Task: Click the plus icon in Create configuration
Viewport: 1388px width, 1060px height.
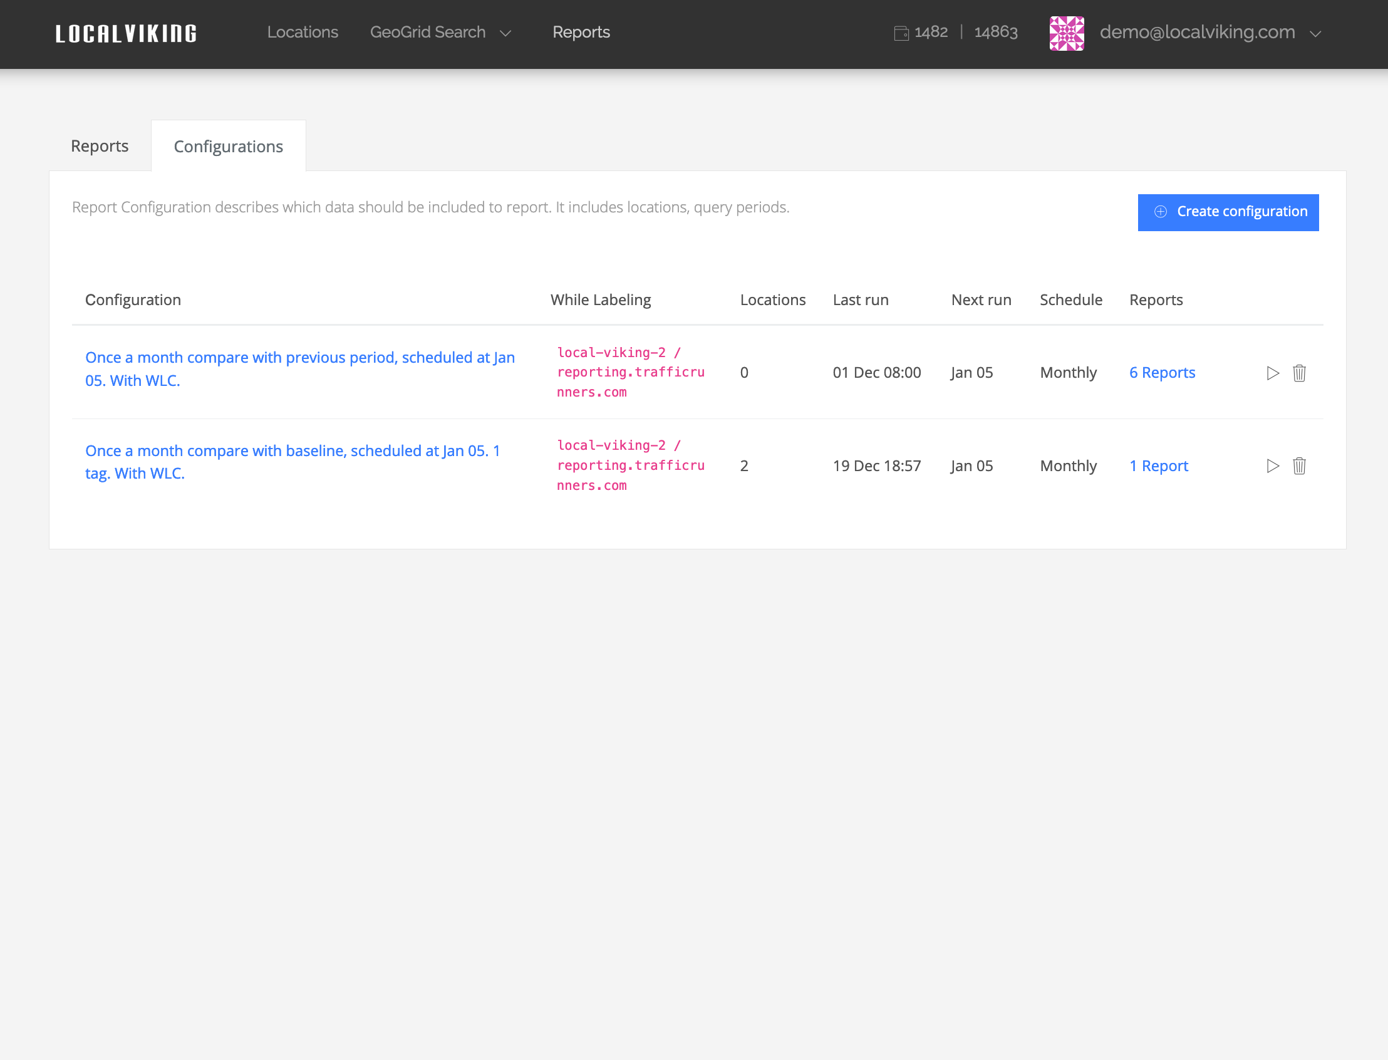Action: point(1160,212)
